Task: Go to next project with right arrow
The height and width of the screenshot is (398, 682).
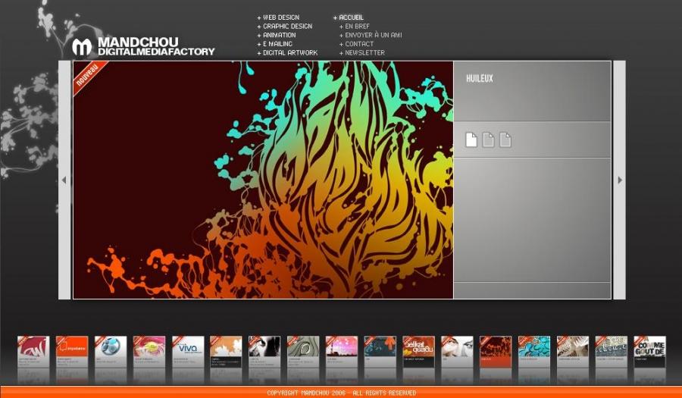Action: click(619, 180)
